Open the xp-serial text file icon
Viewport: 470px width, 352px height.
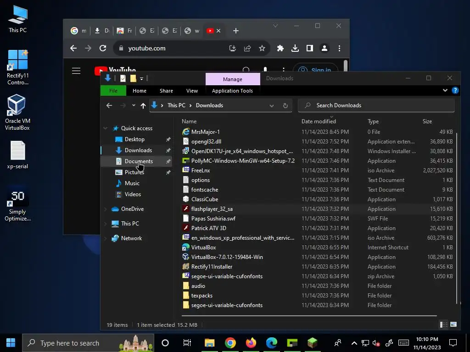click(x=18, y=155)
